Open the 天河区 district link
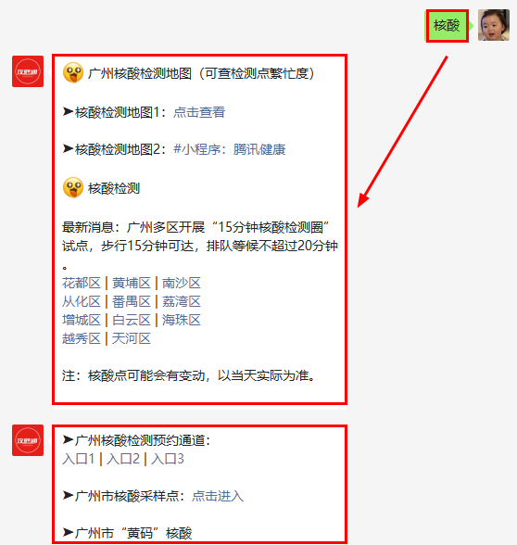Screen dimensions: 517x545 (132, 338)
